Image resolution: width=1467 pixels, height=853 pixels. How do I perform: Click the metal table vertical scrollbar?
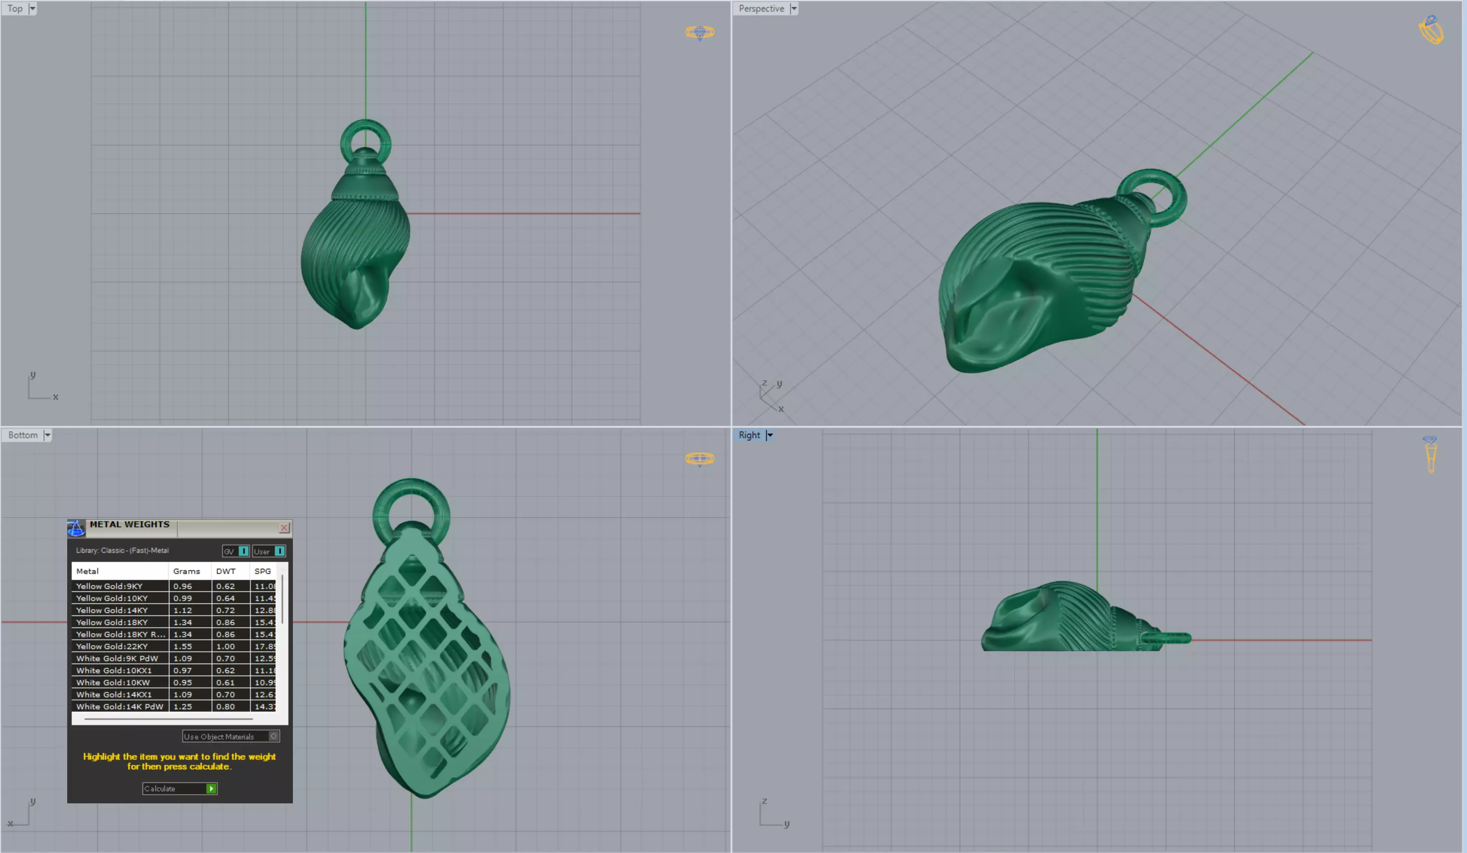(x=282, y=600)
